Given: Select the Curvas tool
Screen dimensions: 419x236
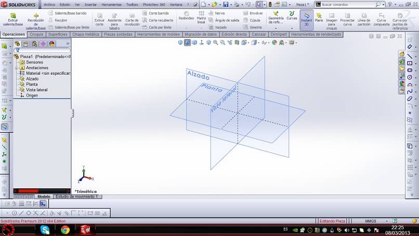Looking at the screenshot, I should pos(292,16).
